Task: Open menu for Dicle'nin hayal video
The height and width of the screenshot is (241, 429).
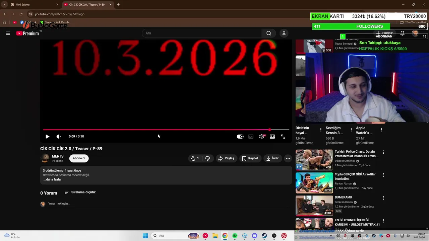Action: click(321, 130)
